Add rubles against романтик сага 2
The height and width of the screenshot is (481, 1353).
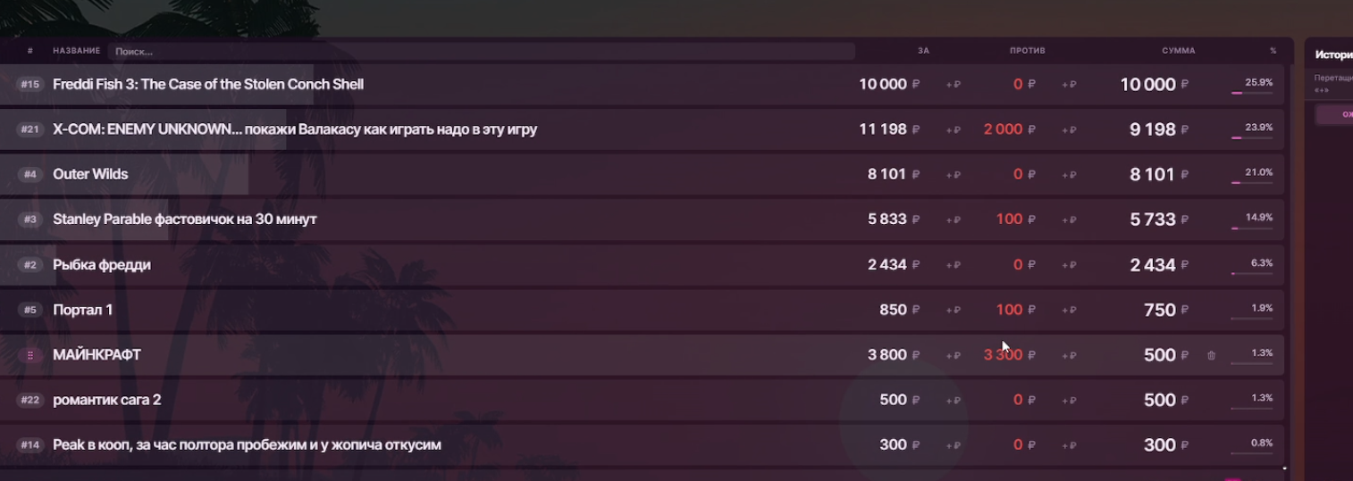(x=1068, y=401)
